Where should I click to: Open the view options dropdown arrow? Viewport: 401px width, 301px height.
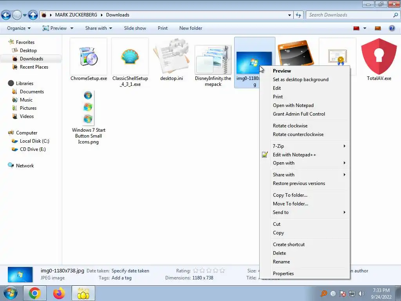click(x=365, y=28)
